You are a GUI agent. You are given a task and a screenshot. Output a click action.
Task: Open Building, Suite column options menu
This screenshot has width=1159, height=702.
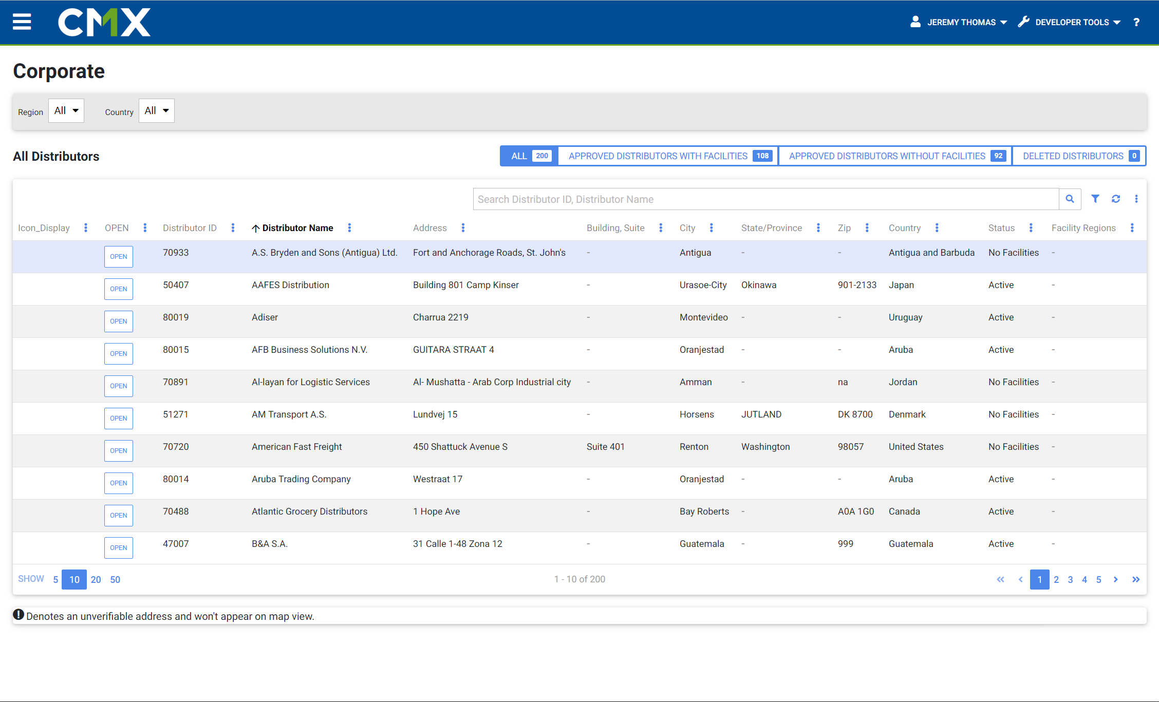[661, 228]
